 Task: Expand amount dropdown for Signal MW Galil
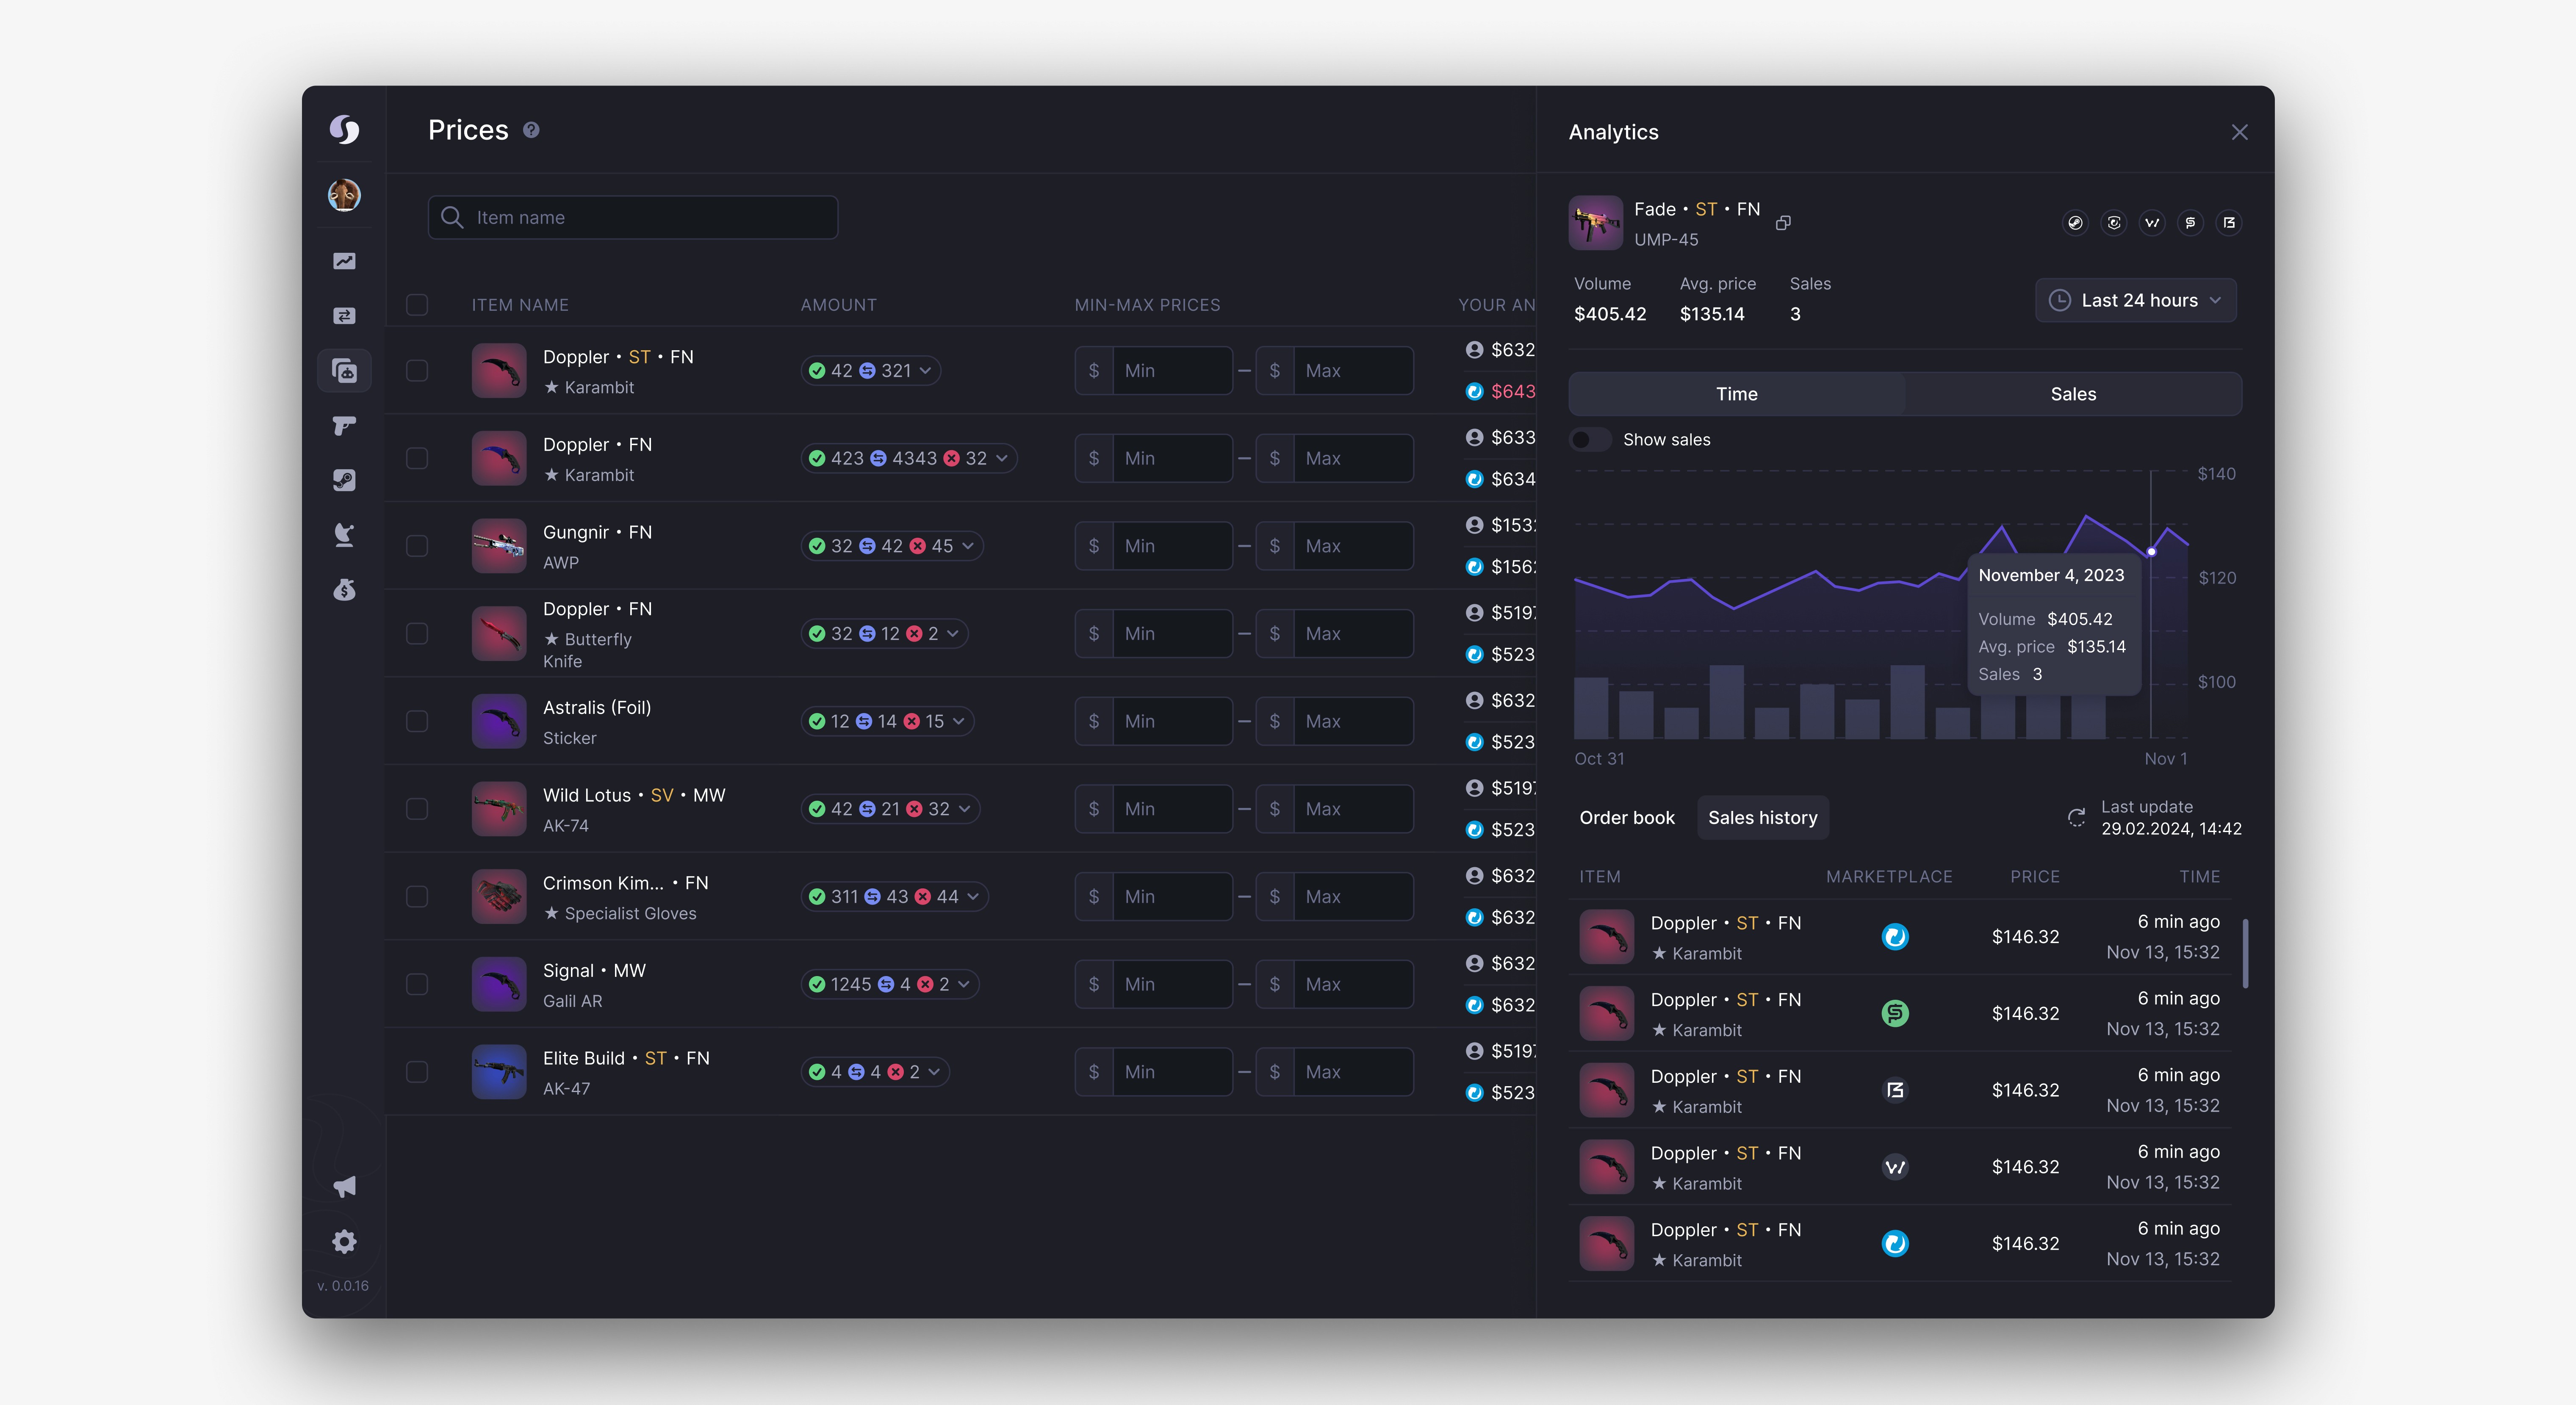[x=964, y=984]
